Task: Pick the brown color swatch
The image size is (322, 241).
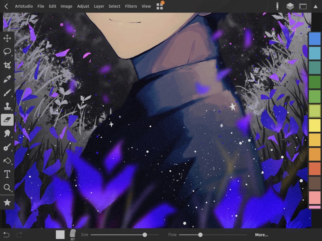Action: click(x=315, y=183)
